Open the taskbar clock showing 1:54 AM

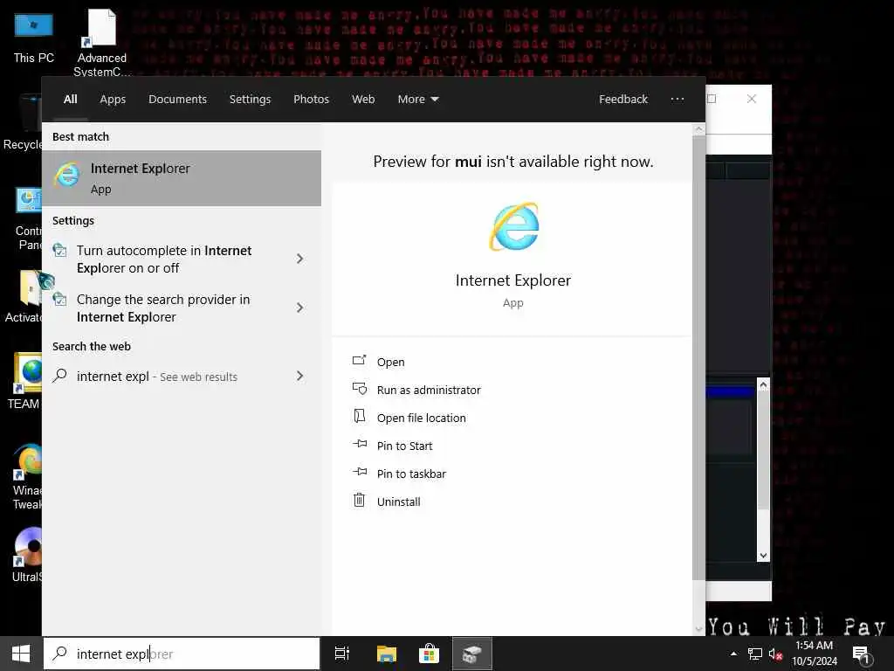[815, 654]
